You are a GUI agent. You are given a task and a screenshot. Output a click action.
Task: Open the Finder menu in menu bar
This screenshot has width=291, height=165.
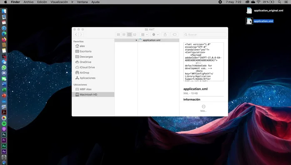coord(15,2)
